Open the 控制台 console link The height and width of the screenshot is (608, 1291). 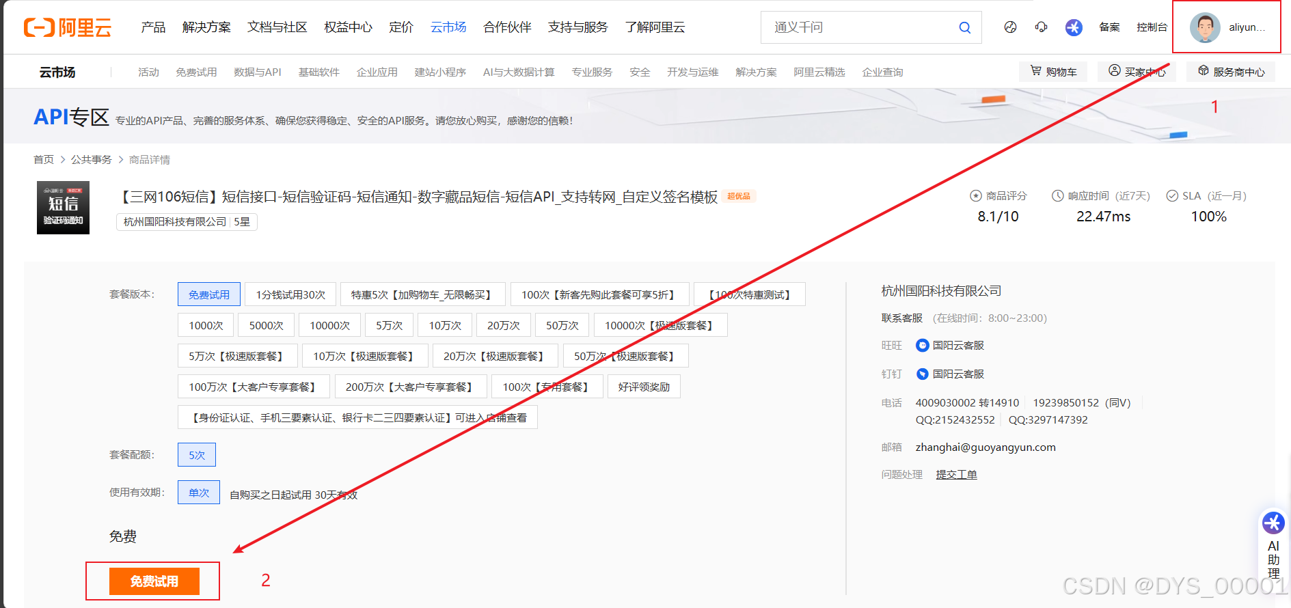pyautogui.click(x=1152, y=27)
